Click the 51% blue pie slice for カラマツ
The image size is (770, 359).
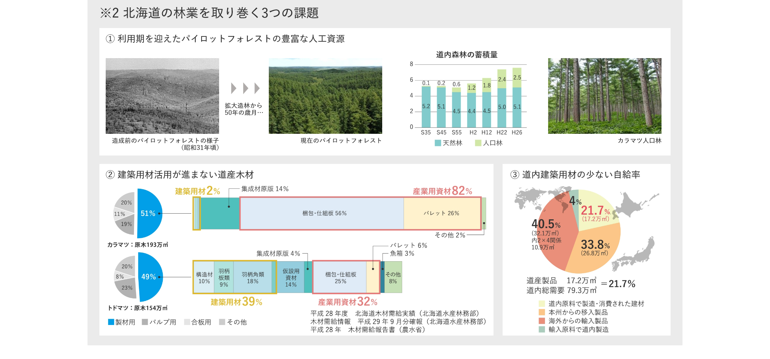tap(150, 213)
